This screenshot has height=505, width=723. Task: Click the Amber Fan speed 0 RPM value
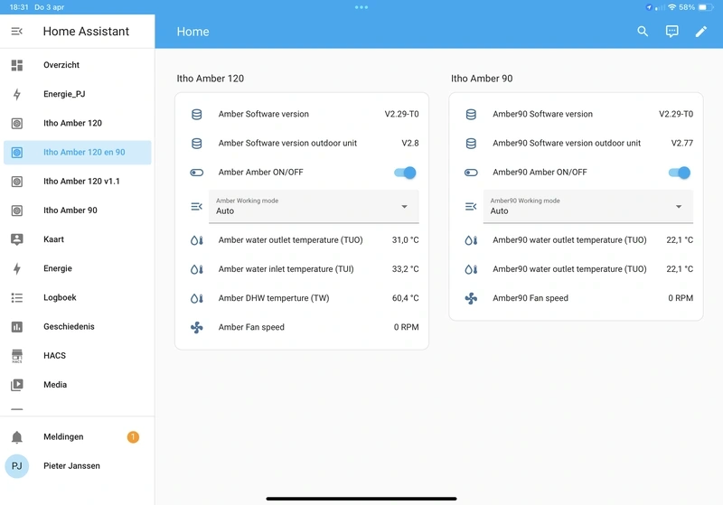click(x=406, y=327)
